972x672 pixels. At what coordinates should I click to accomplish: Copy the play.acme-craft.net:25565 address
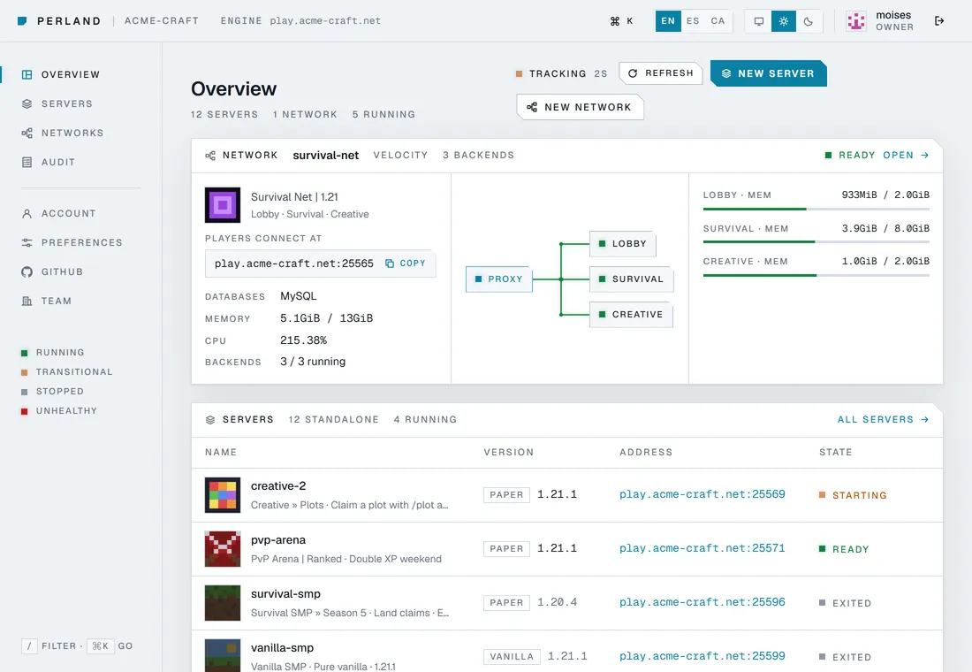[406, 263]
